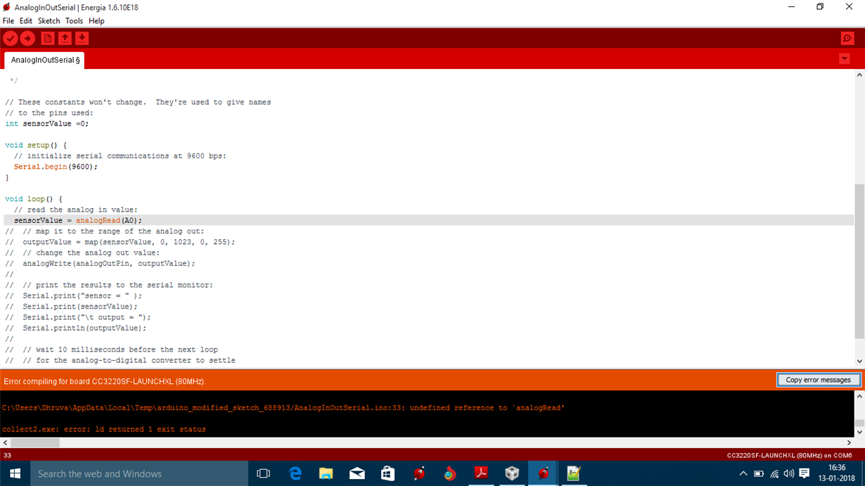This screenshot has height=486, width=865.
Task: Open the Serial Monitor icon
Action: click(847, 39)
